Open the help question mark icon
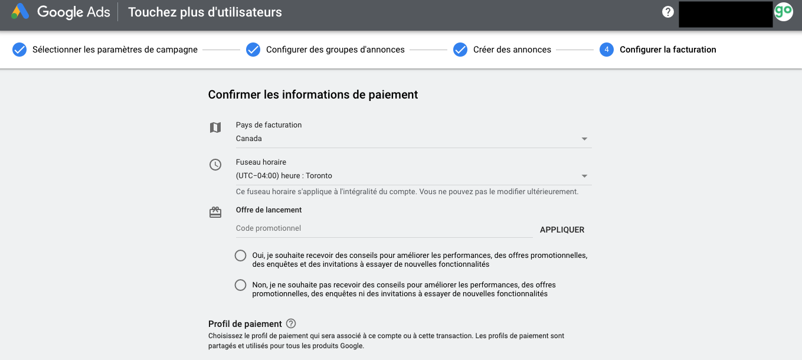 (668, 12)
